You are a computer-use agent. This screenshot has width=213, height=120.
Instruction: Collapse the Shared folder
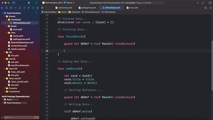coord(4,16)
